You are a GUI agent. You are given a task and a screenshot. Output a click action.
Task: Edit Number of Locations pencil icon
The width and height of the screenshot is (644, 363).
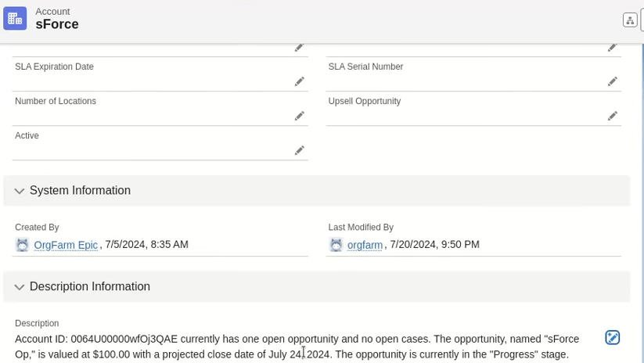tap(300, 116)
